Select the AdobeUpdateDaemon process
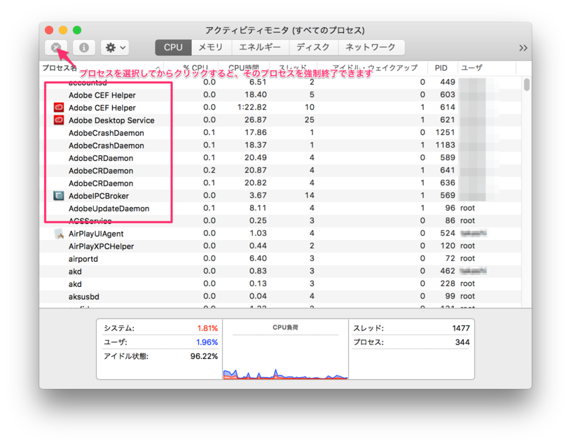 (280, 209)
